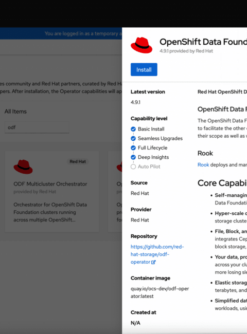The width and height of the screenshot is (247, 334).
Task: Click the 4.9.1 provided by Red Hat subtitle
Action: click(x=186, y=51)
